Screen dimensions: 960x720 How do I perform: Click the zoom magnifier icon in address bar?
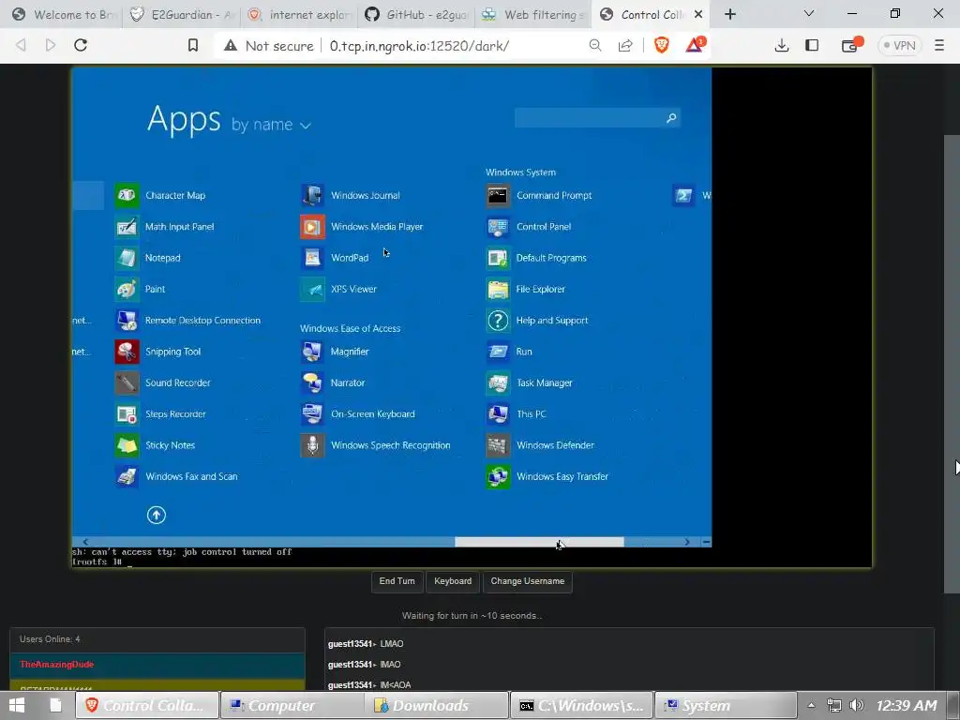point(594,45)
